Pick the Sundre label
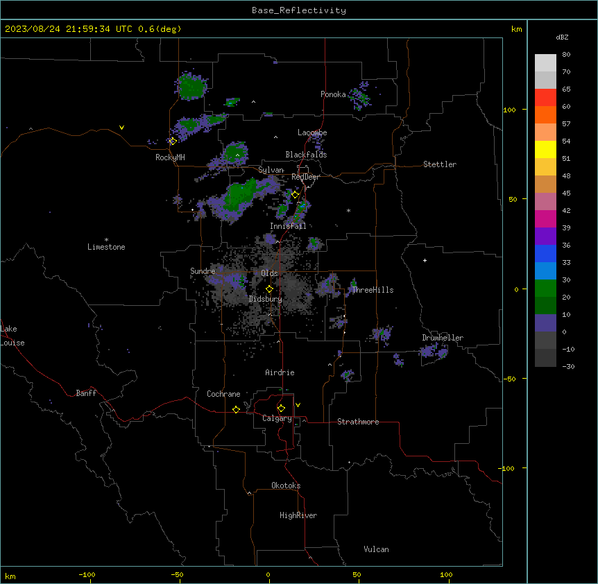 [203, 271]
